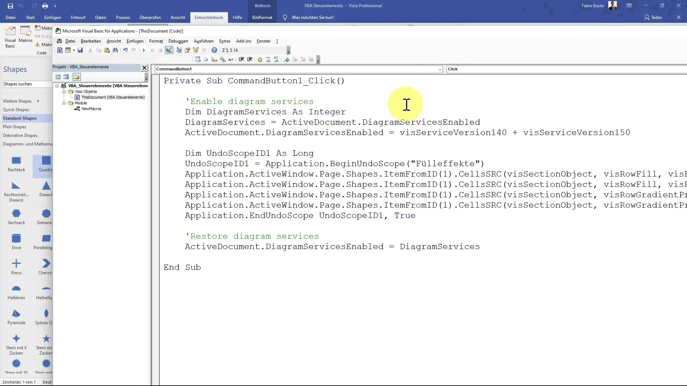Click the VBA system menu icon beside Datei
Image resolution: width=687 pixels, height=386 pixels.
[x=59, y=41]
